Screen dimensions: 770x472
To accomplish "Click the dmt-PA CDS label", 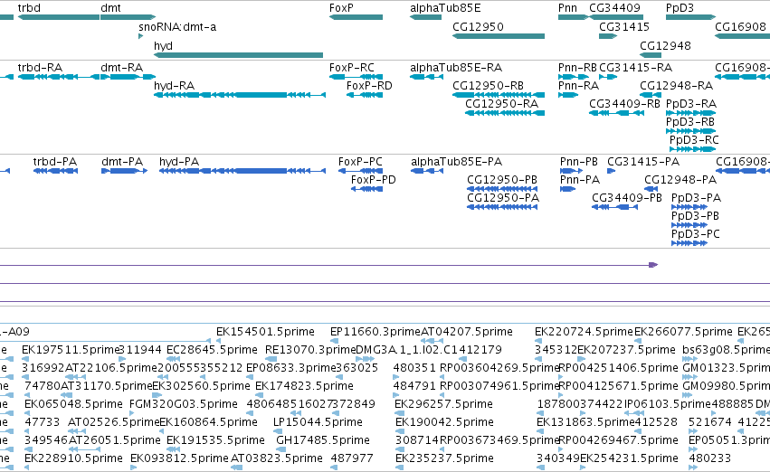I will click(122, 162).
